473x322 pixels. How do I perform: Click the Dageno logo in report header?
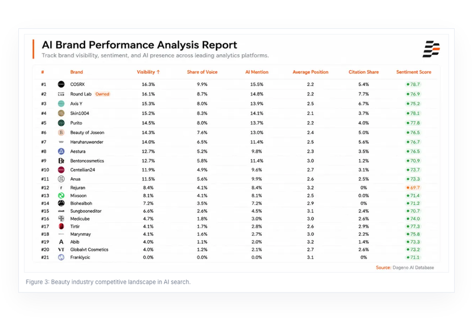[x=431, y=49]
